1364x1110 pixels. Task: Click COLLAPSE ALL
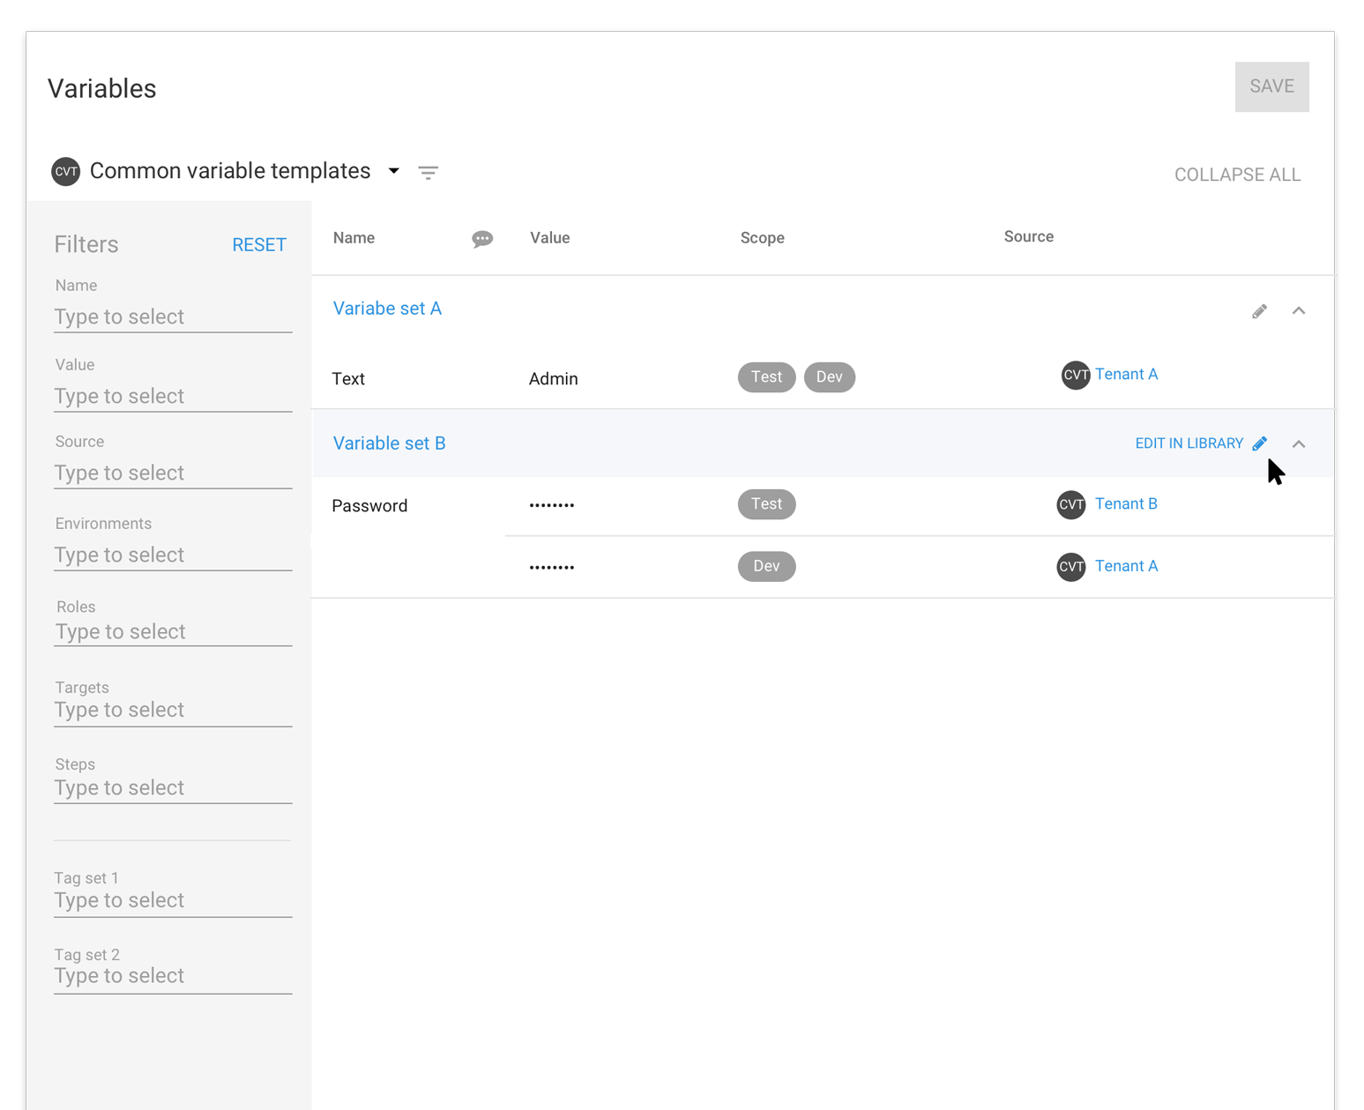1237,174
